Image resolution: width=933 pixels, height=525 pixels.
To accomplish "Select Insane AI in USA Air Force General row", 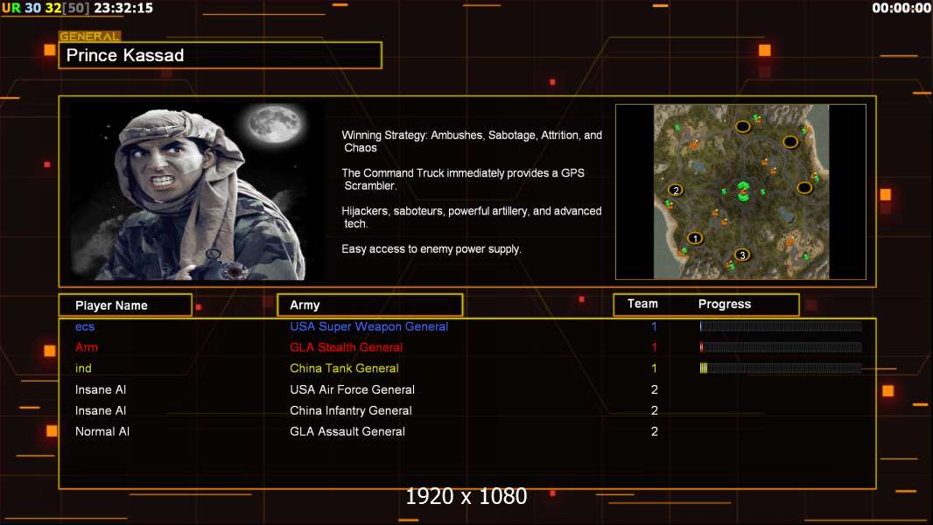I will point(101,389).
